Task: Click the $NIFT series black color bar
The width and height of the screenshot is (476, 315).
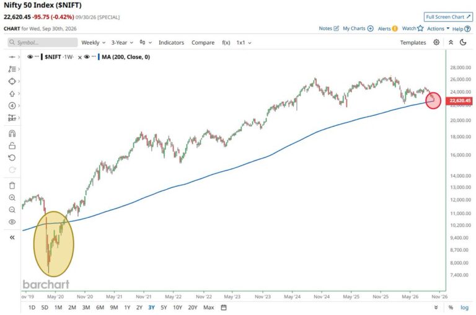Action: [42, 57]
